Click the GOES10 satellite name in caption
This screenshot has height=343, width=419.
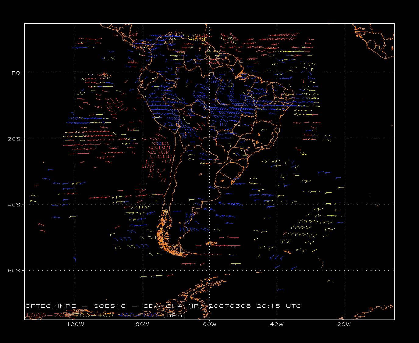click(110, 306)
